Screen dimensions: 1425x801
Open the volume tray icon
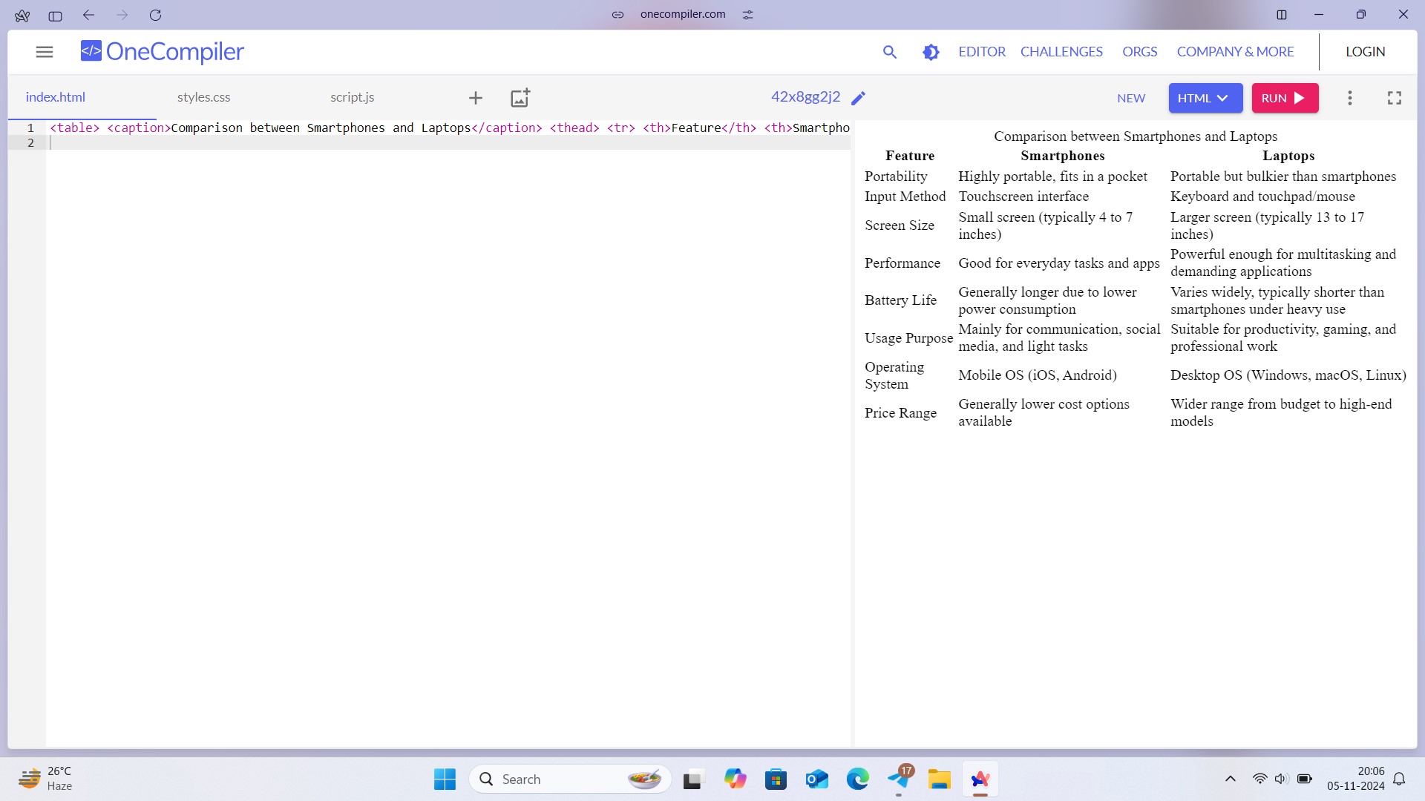(x=1282, y=779)
